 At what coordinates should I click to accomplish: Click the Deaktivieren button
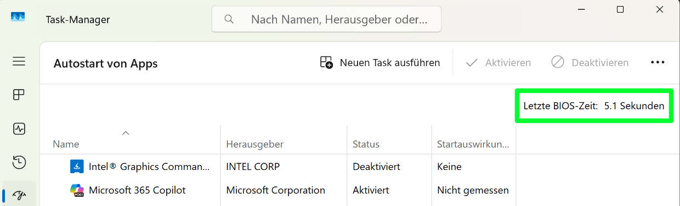[590, 62]
